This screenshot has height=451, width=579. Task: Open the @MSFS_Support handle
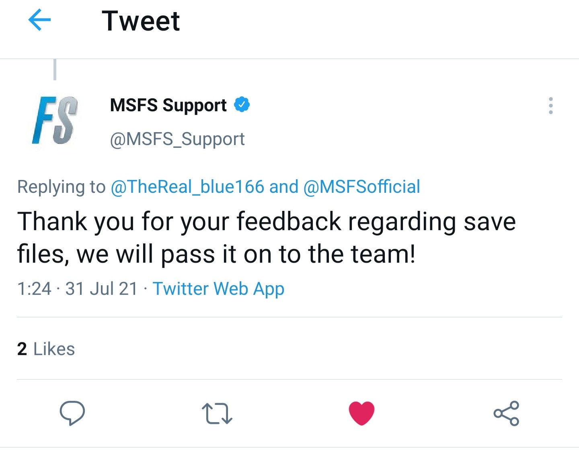177,139
